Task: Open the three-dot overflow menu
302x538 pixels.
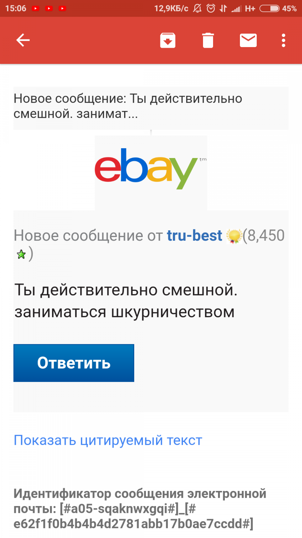Action: pos(284,40)
